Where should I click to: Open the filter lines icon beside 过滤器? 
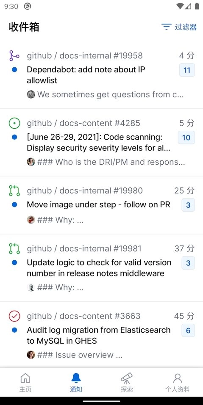coord(167,27)
